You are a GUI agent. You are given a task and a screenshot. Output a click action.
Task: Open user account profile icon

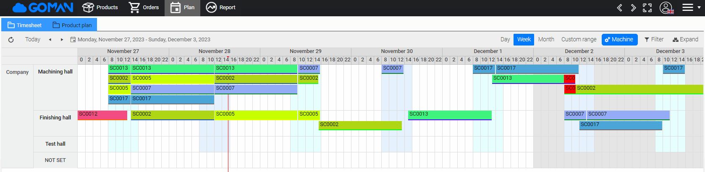point(666,8)
